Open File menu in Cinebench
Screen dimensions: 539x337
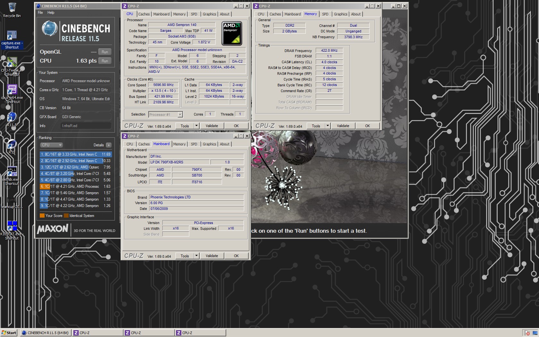click(40, 13)
